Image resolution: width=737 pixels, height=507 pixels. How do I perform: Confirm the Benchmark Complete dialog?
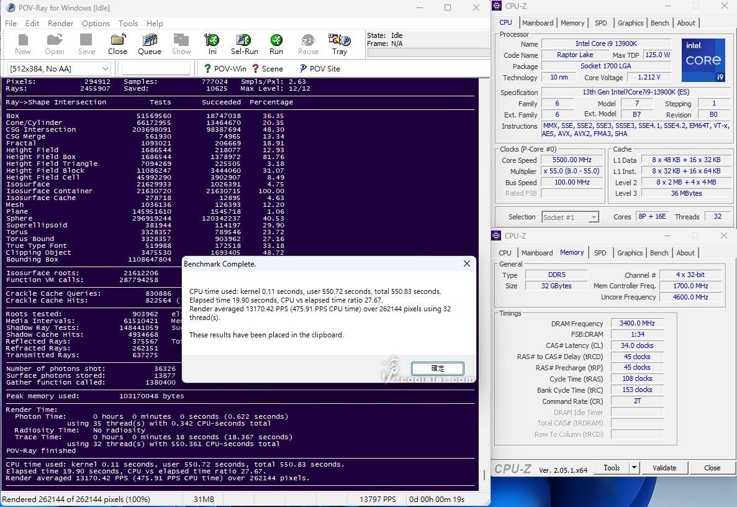[438, 368]
